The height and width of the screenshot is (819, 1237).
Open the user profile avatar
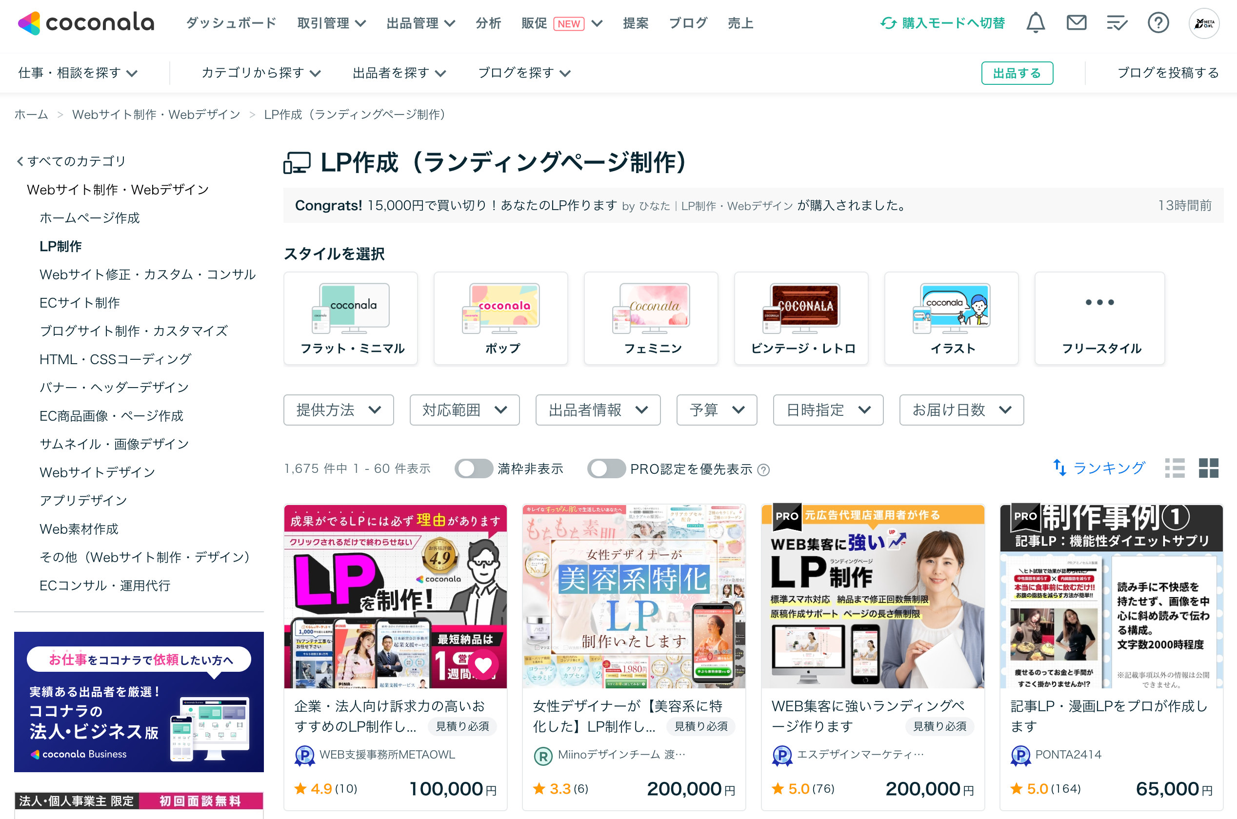(x=1204, y=23)
